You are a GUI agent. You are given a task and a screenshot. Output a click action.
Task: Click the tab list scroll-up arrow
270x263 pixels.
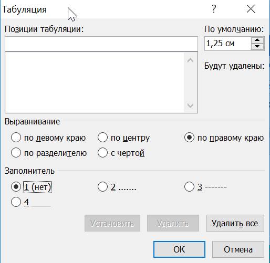190,60
